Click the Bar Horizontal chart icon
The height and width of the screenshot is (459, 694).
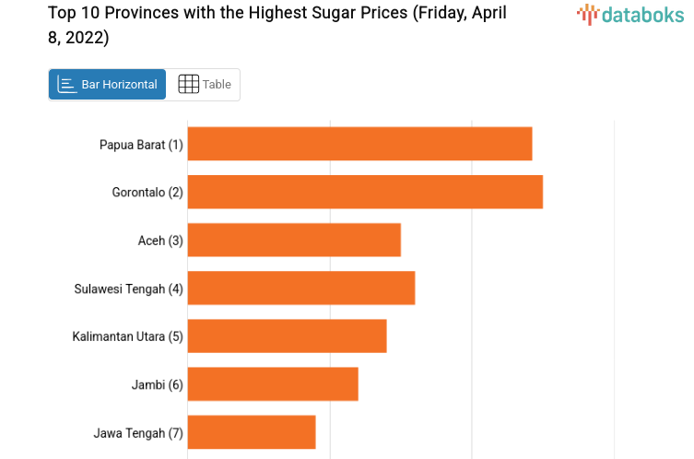click(67, 84)
